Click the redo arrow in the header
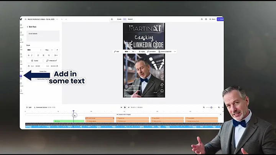 click(66, 19)
